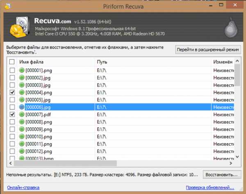
Task: Click green status dot of [000005].jpg
Action: click(22, 100)
